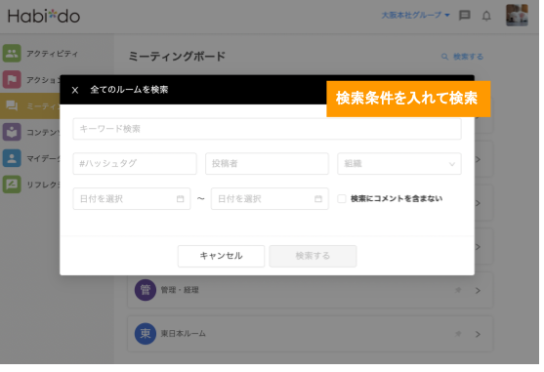
Task: Close the search dialog with the X icon
Action: (75, 90)
